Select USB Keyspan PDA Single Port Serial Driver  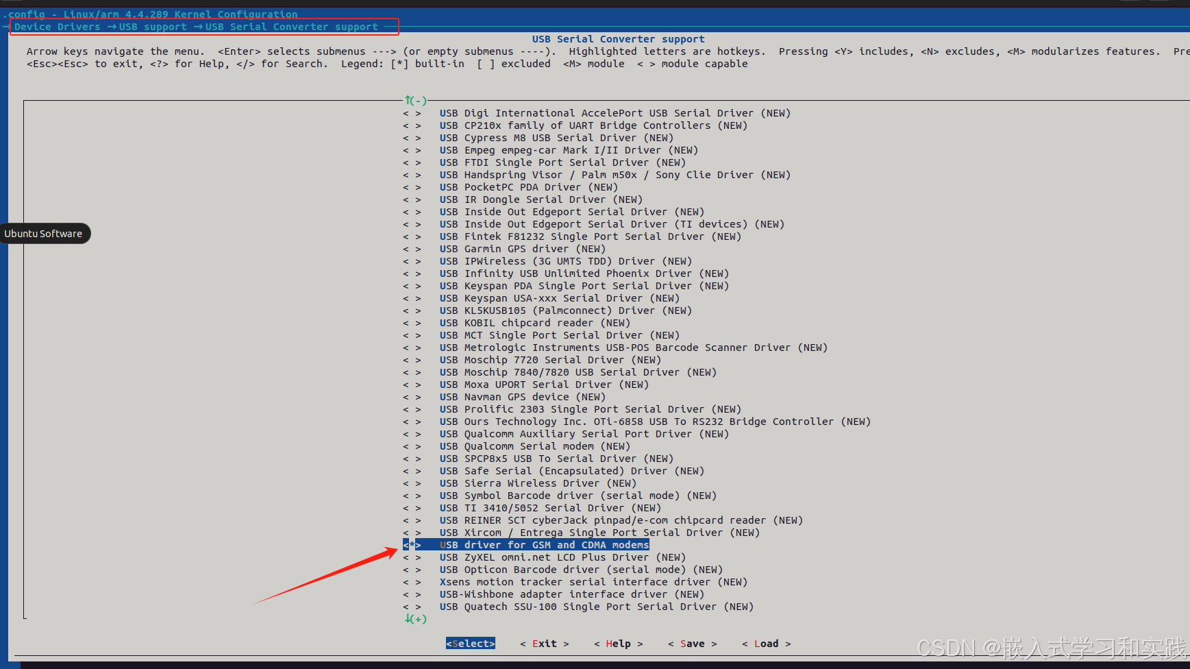566,286
